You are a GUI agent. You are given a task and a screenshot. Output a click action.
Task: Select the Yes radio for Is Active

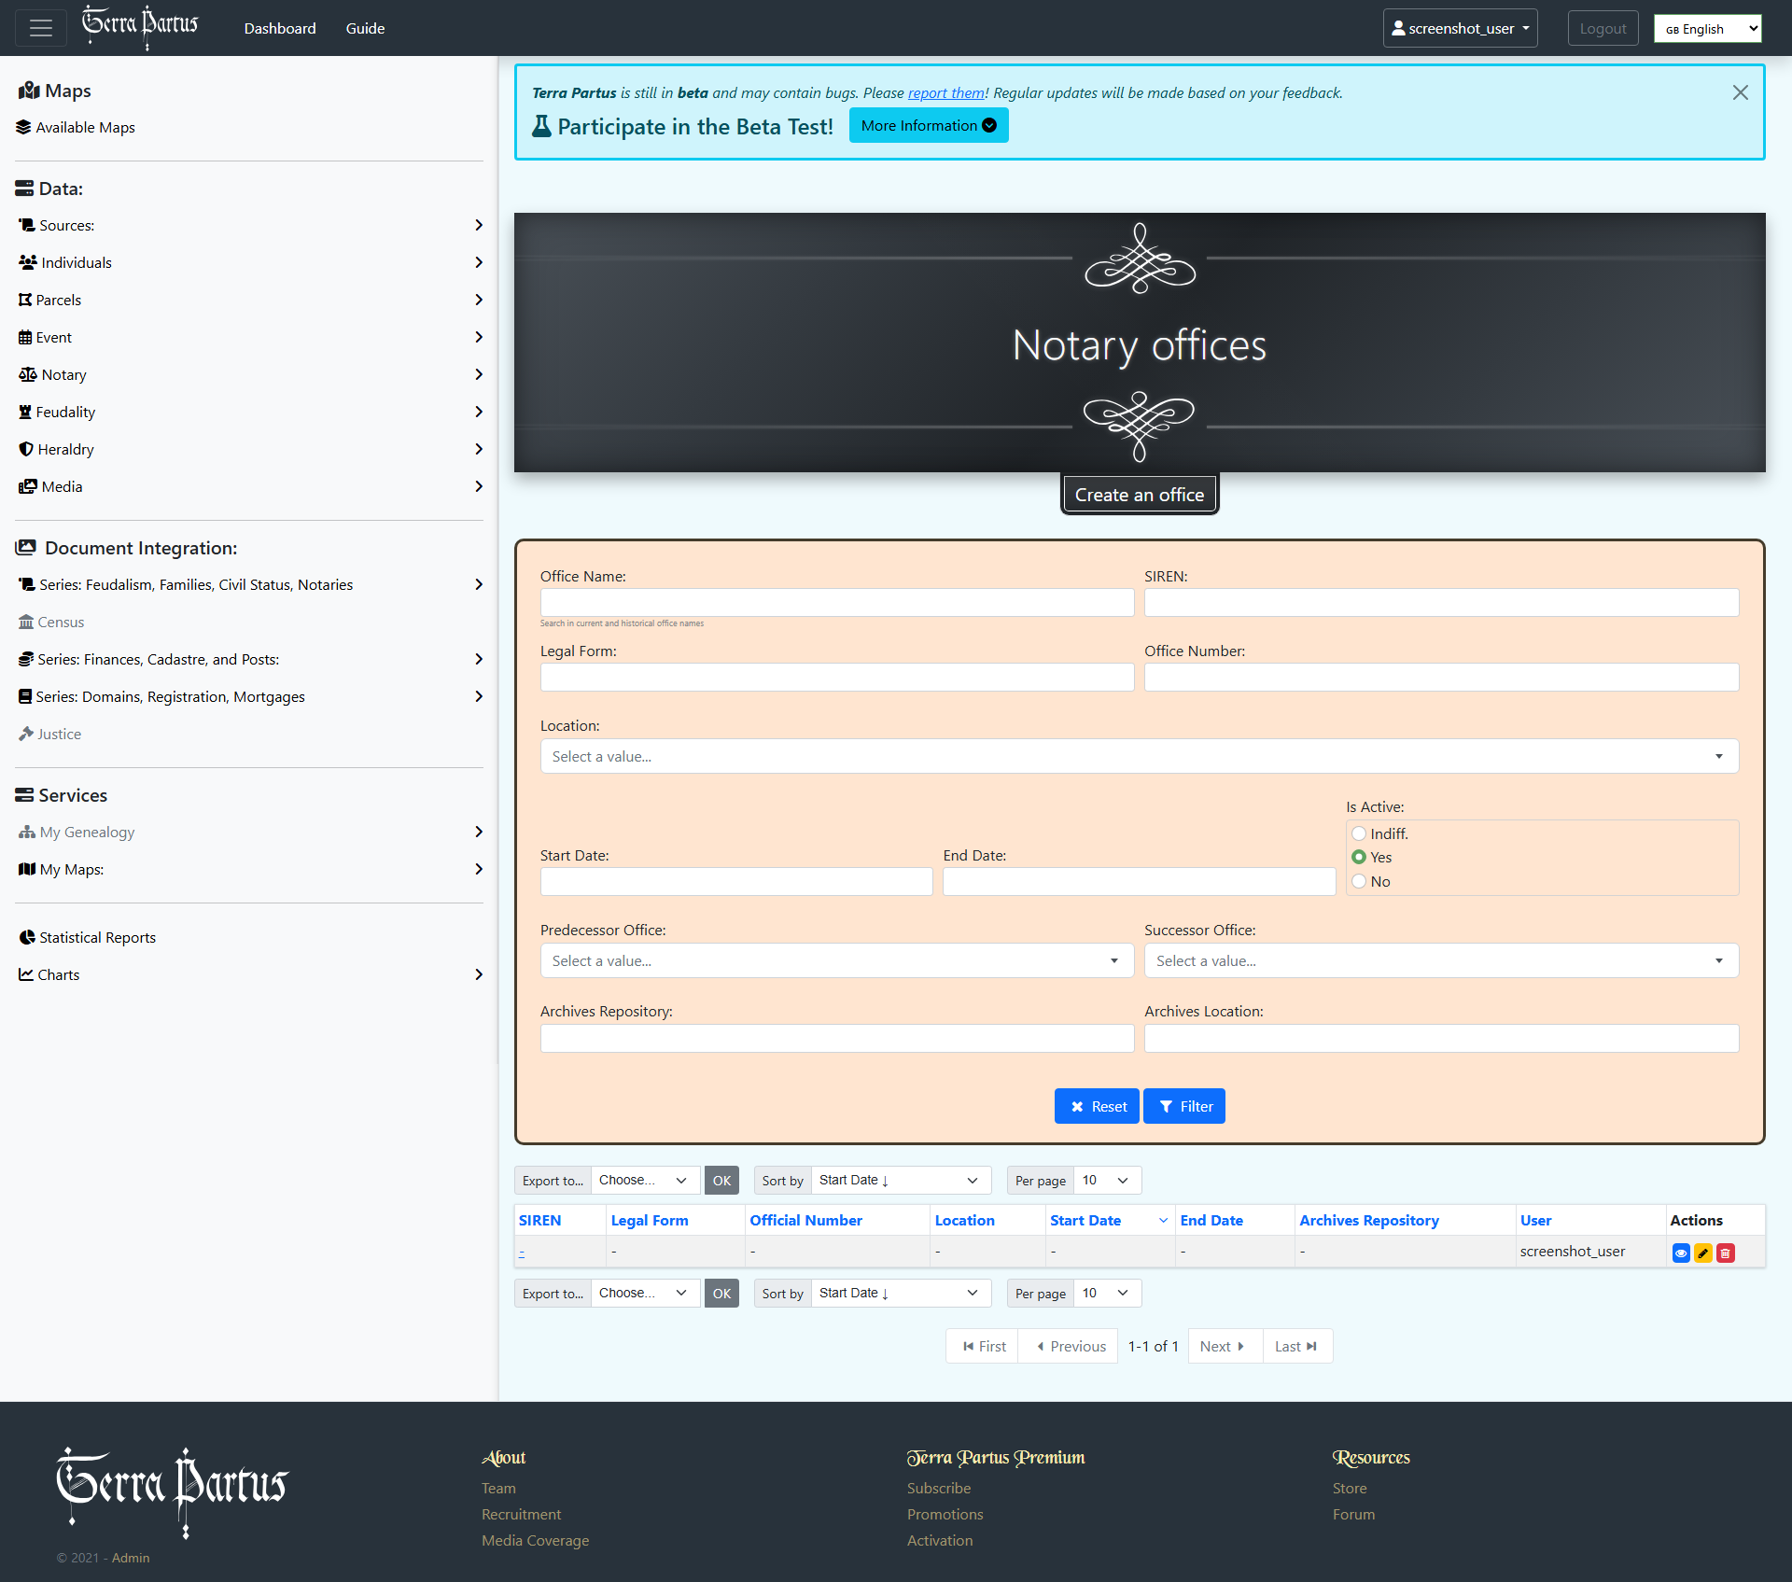[1359, 857]
